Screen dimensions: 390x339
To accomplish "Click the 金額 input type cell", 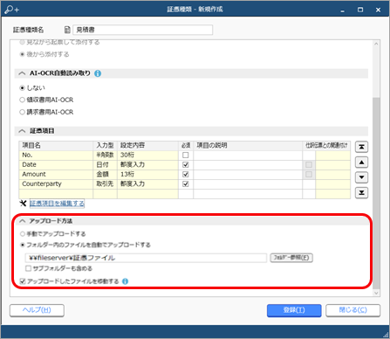I will click(105, 174).
